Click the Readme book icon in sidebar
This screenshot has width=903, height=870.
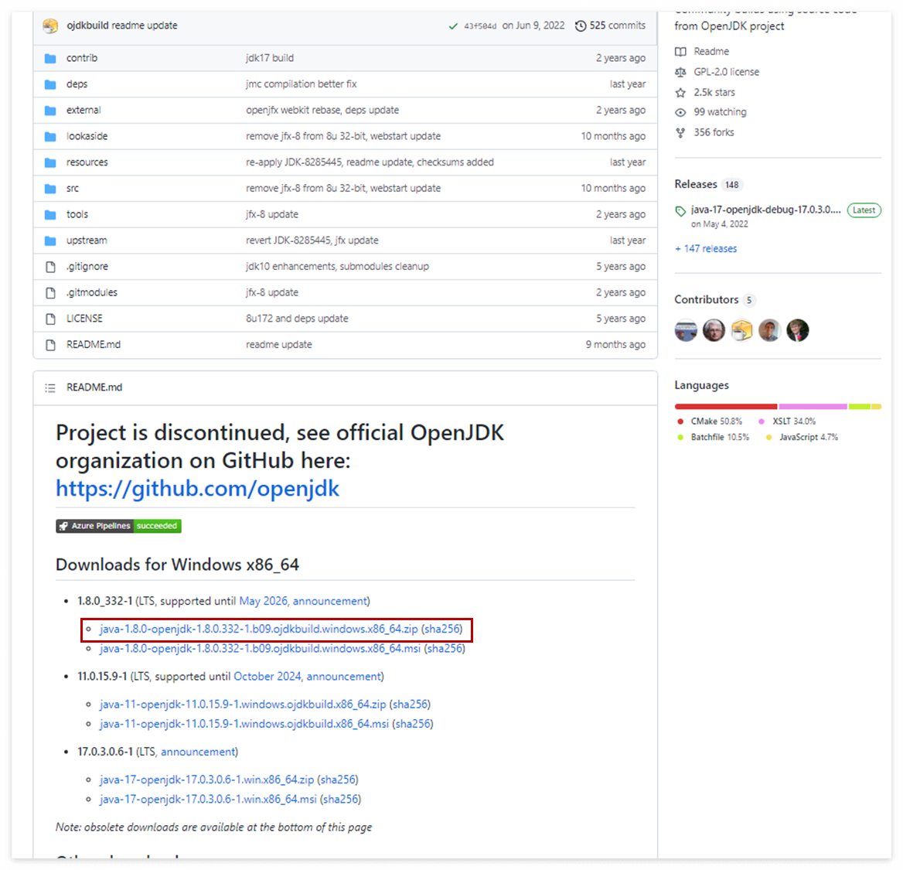click(x=680, y=51)
